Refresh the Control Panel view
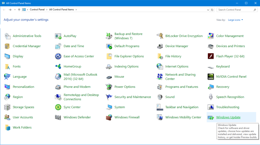Image resolution: width=260 pixels, height=145 pixels. point(212,10)
